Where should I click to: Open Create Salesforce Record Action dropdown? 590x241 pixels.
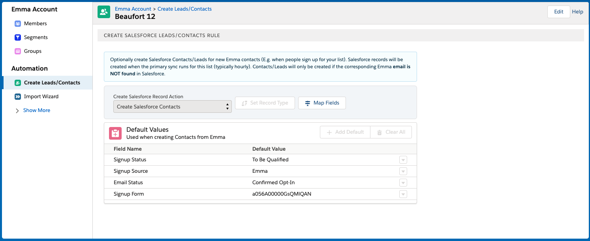(x=173, y=107)
